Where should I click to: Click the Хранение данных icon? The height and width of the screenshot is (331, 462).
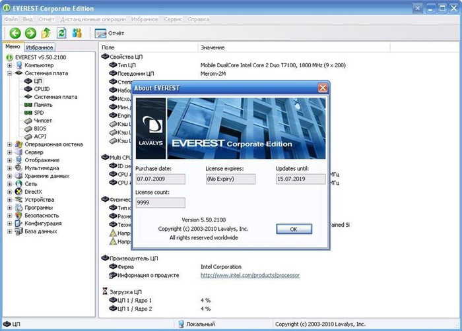[x=19, y=176]
